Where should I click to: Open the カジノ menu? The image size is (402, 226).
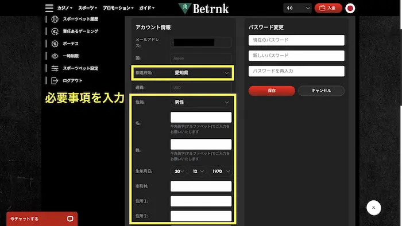point(64,8)
